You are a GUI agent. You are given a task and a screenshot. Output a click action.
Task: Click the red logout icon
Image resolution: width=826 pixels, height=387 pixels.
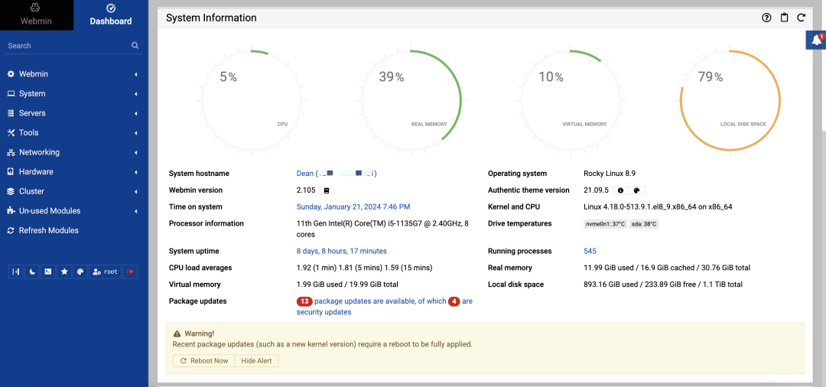point(131,272)
